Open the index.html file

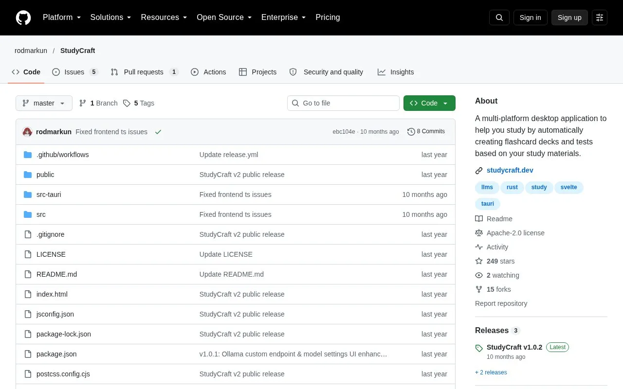[52, 294]
